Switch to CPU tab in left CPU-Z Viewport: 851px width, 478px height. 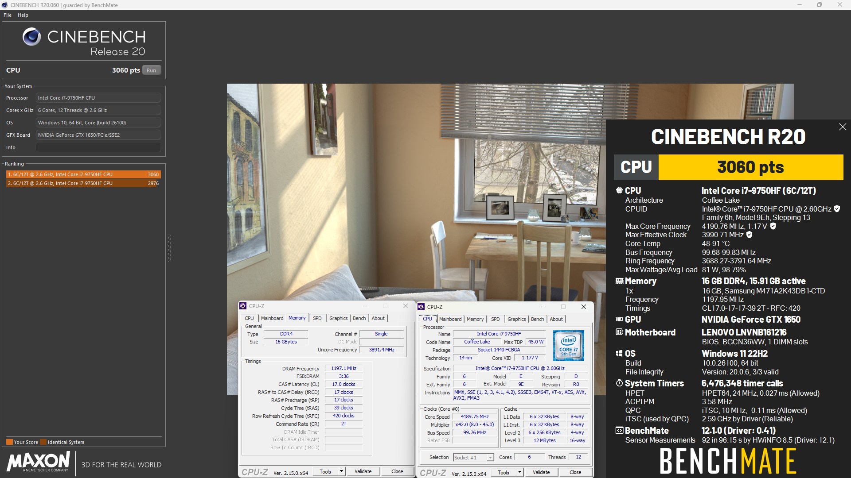pyautogui.click(x=249, y=318)
